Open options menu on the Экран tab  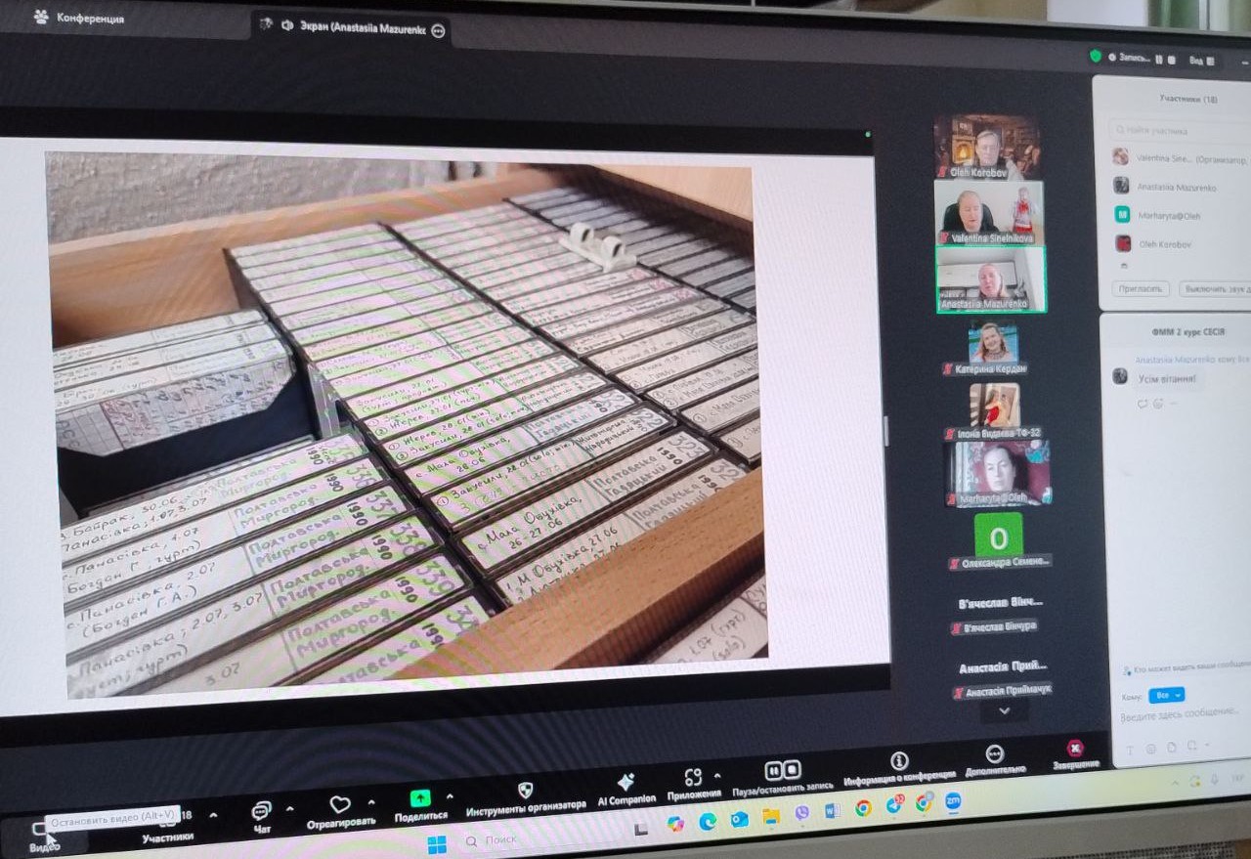[x=437, y=30]
